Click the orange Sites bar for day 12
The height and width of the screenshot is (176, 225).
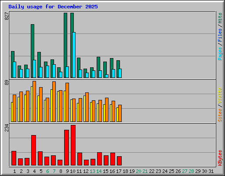click(87, 107)
